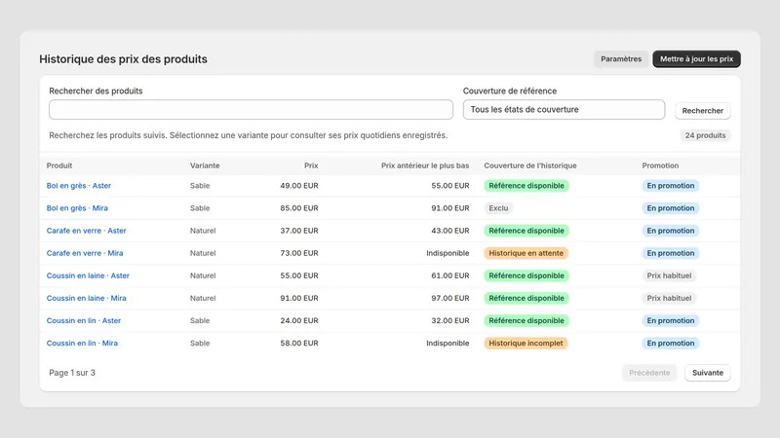Open product Carafe en verre · Aster
The image size is (780, 438).
click(x=86, y=231)
